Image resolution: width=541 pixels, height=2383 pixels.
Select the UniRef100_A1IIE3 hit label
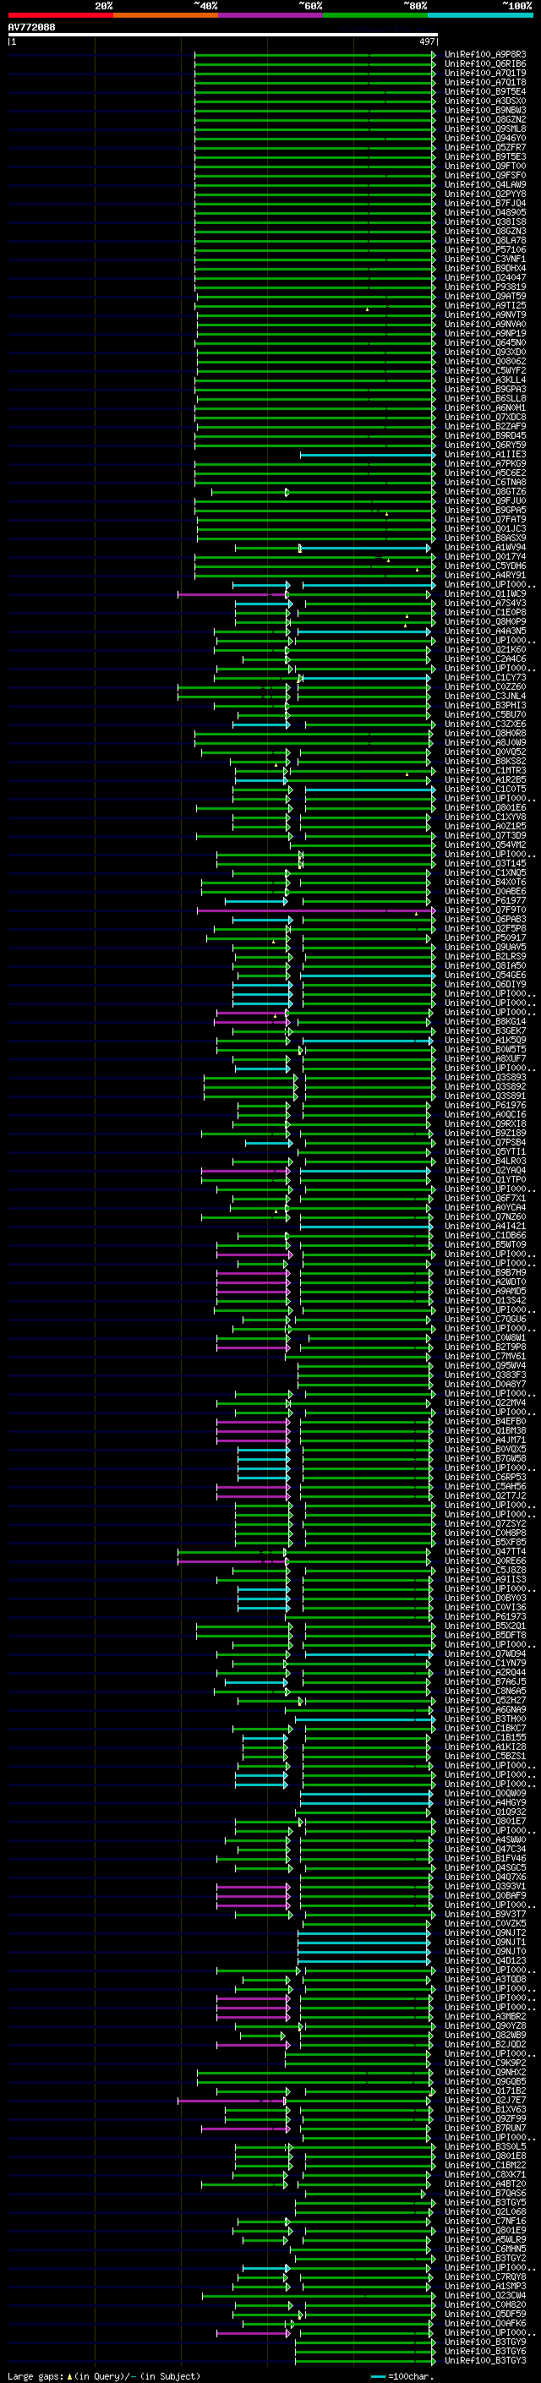coord(485,454)
